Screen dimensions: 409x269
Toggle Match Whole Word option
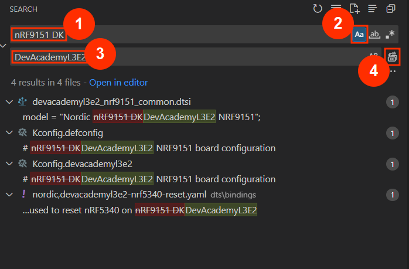point(374,34)
